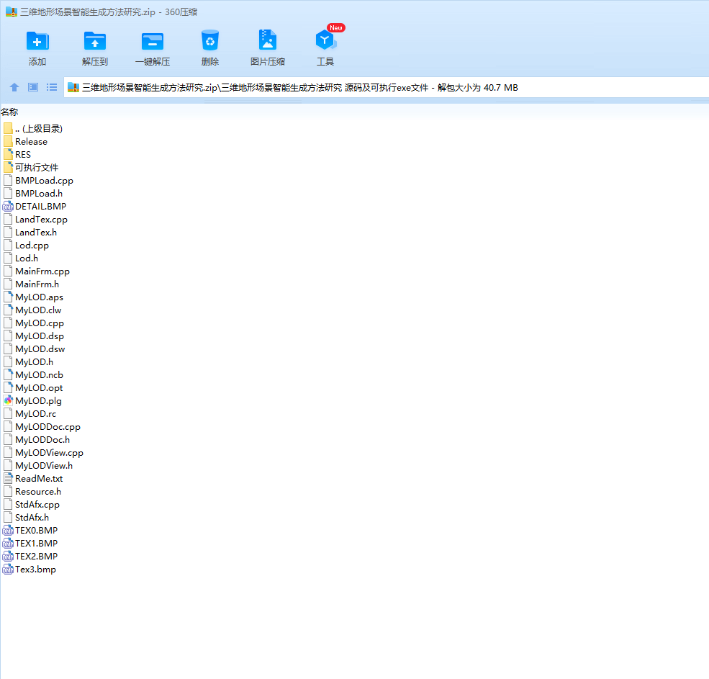Click the MyLOD.clw file icon
The width and height of the screenshot is (709, 679).
(x=8, y=310)
